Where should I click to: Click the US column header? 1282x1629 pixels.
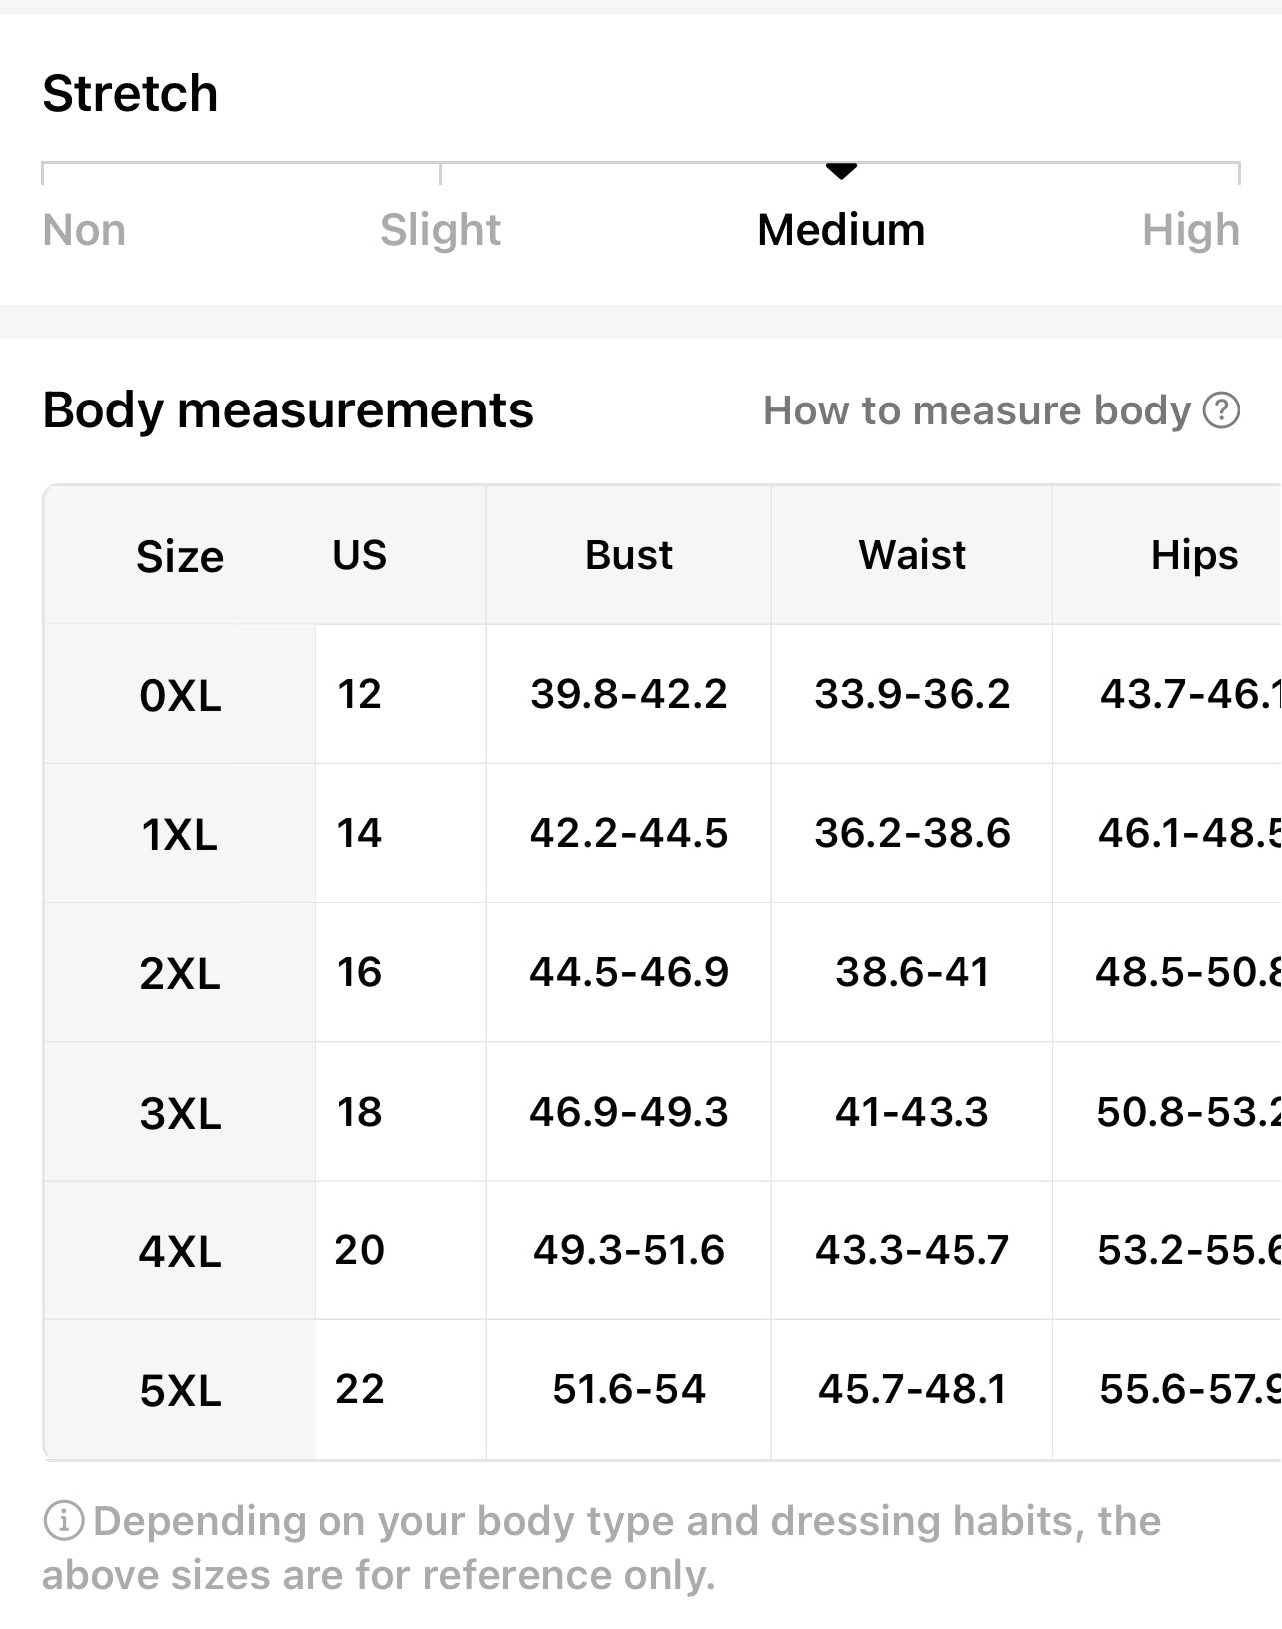[359, 555]
